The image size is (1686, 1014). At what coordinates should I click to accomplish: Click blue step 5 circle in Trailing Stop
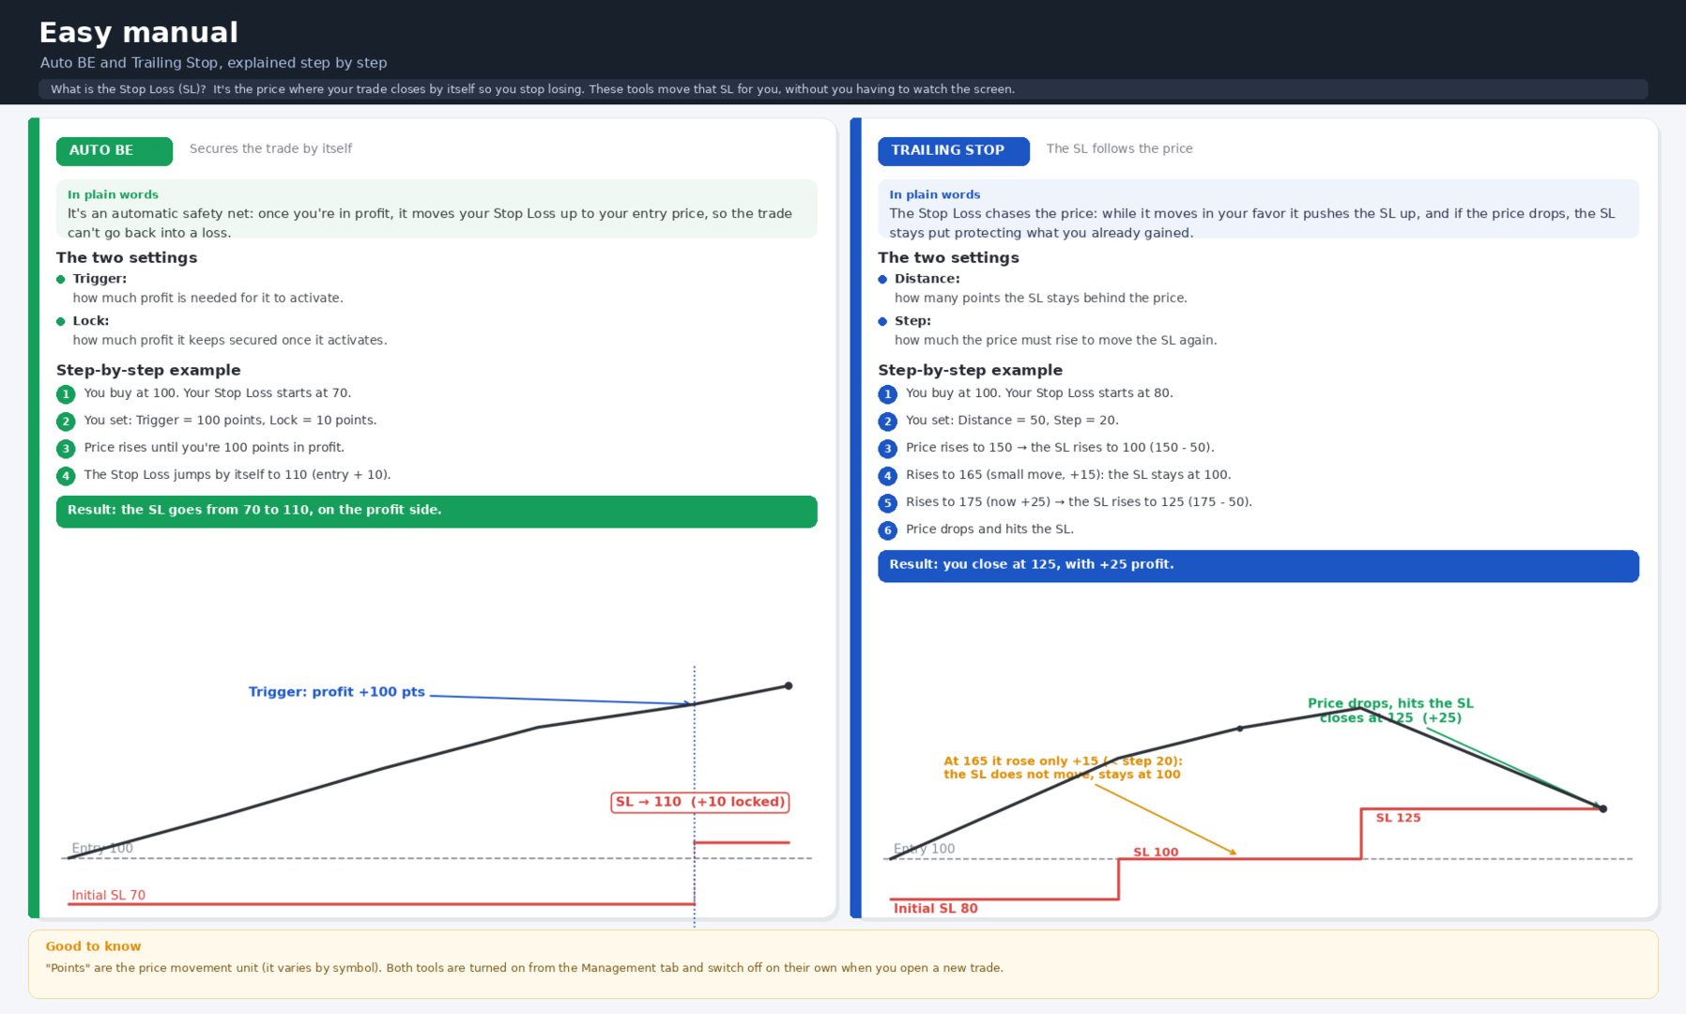click(x=887, y=503)
